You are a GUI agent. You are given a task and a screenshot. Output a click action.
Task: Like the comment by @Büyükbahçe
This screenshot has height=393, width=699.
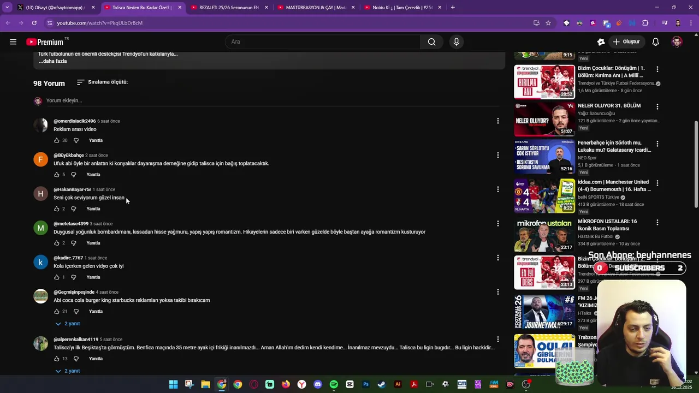point(57,175)
